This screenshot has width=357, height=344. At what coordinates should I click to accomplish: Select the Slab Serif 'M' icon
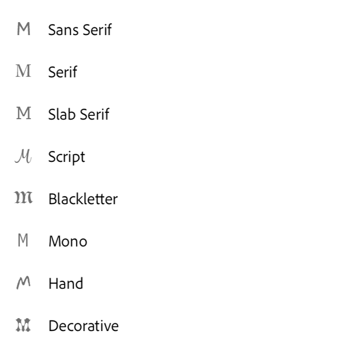pyautogui.click(x=24, y=114)
